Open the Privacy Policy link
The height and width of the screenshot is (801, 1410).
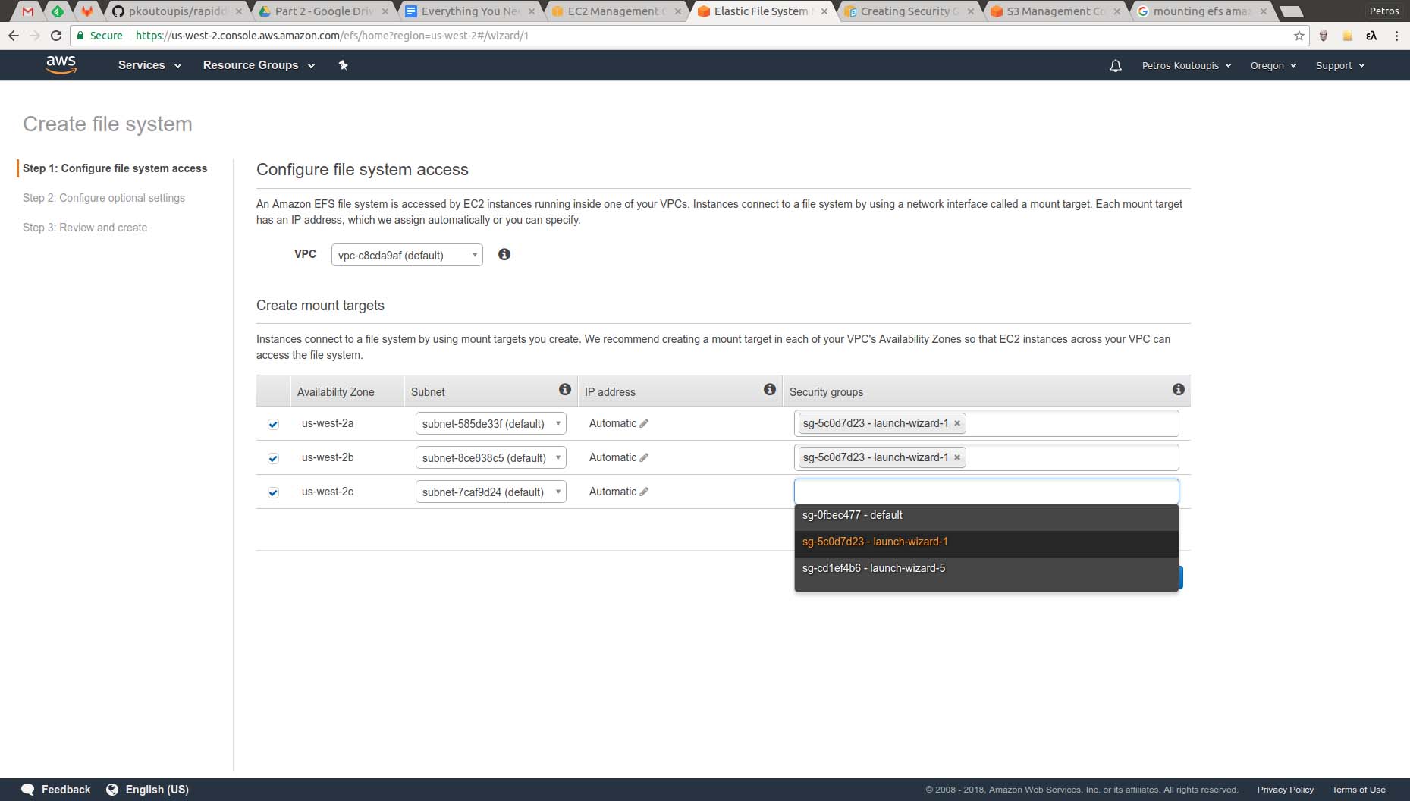click(1285, 790)
